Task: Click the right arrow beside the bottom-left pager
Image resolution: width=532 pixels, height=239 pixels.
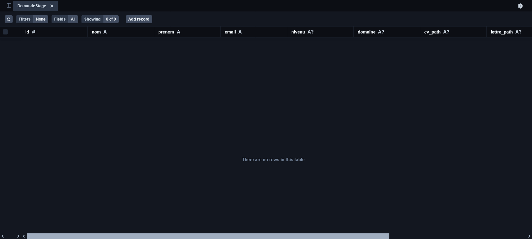Action: (x=18, y=236)
